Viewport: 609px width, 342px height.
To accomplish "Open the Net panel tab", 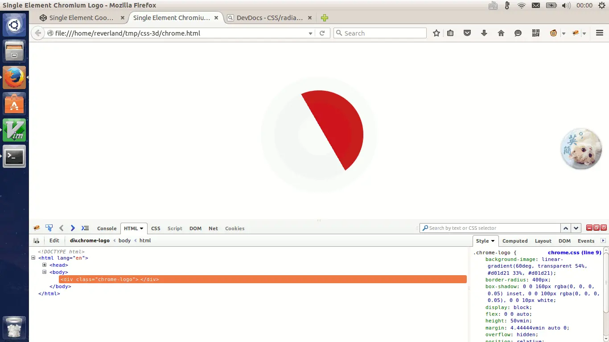I will (x=214, y=228).
